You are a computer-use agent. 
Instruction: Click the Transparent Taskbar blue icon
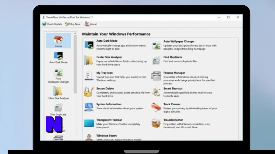pyautogui.click(x=89, y=123)
